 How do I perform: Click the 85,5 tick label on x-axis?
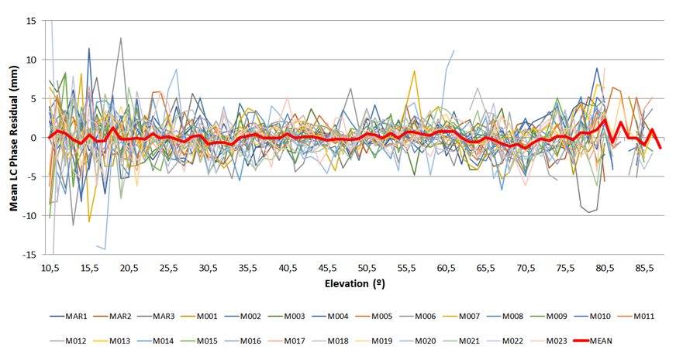pyautogui.click(x=644, y=268)
